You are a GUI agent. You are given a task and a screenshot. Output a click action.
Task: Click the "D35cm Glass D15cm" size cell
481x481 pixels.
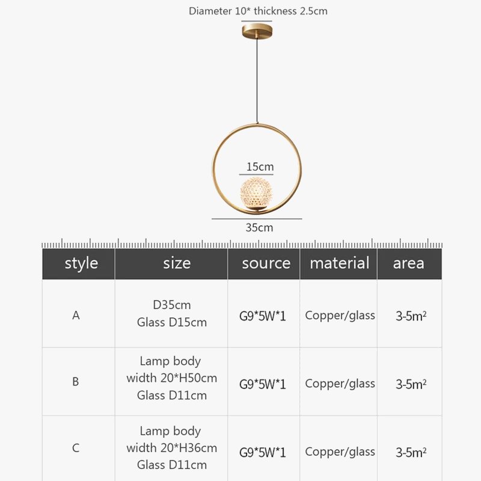click(x=172, y=313)
